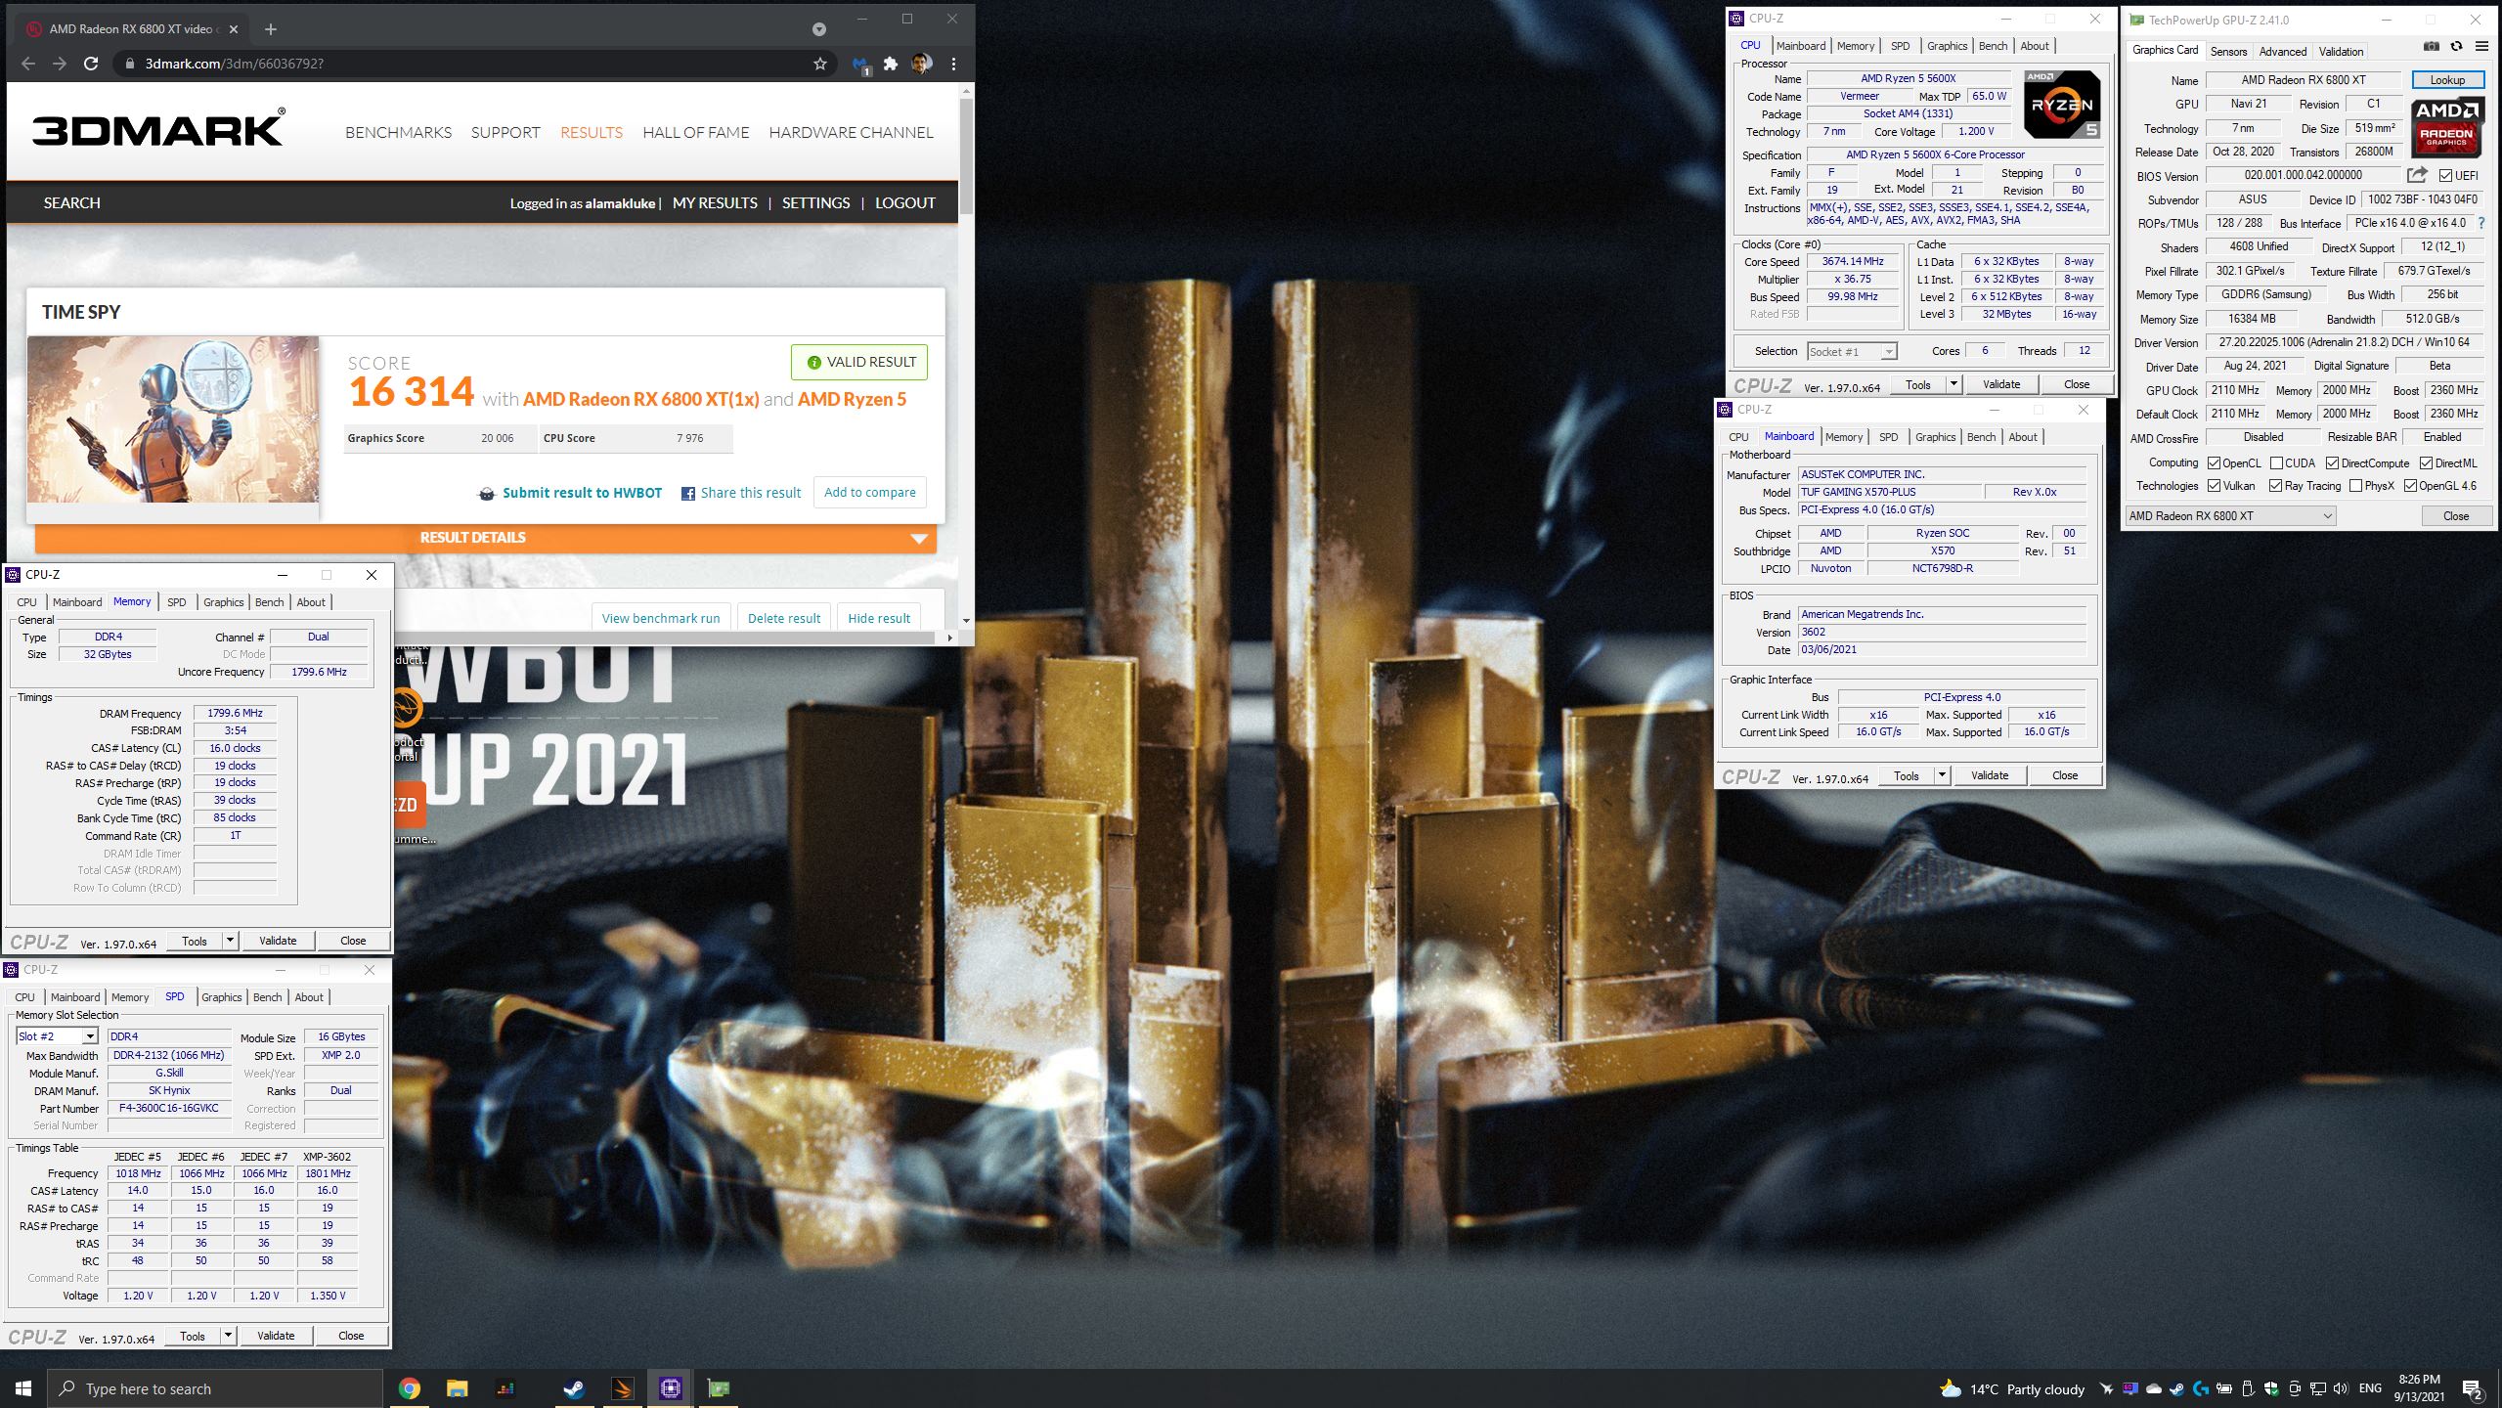Expand the RESULT DETAILS bar arrow

919,539
